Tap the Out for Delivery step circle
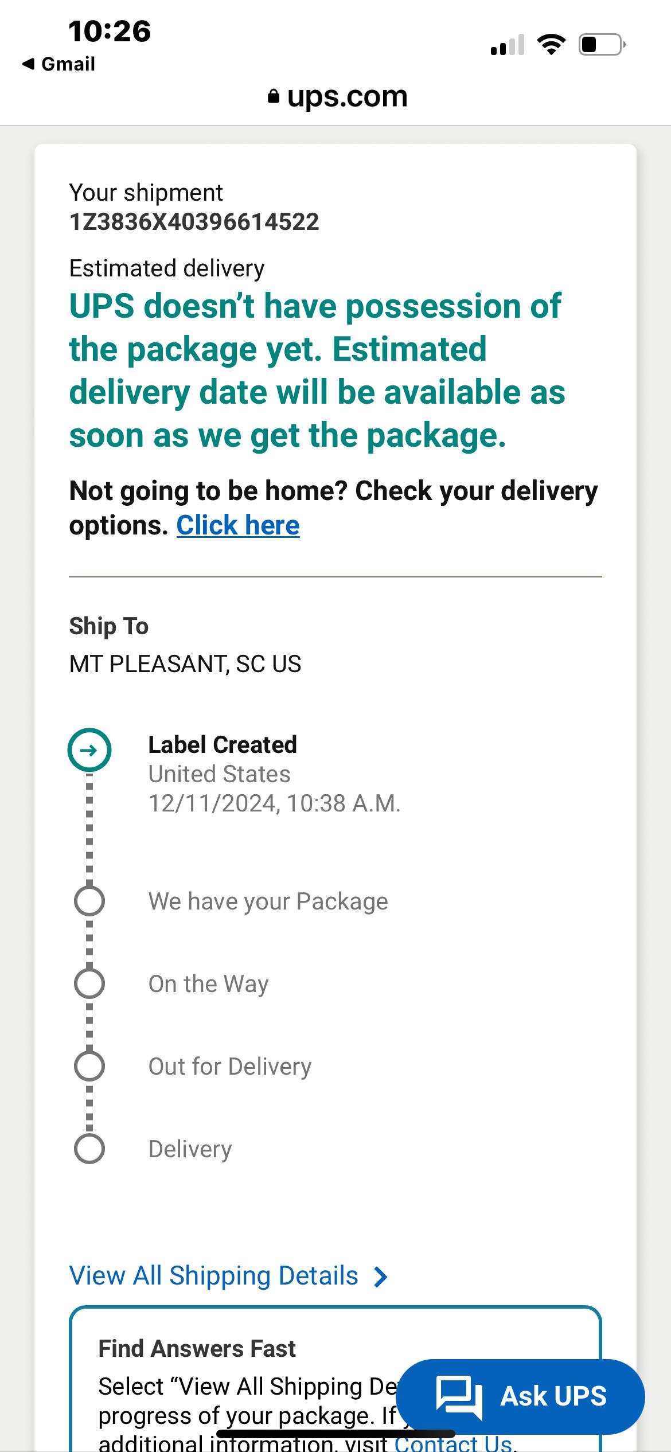The image size is (671, 1452). point(89,1065)
